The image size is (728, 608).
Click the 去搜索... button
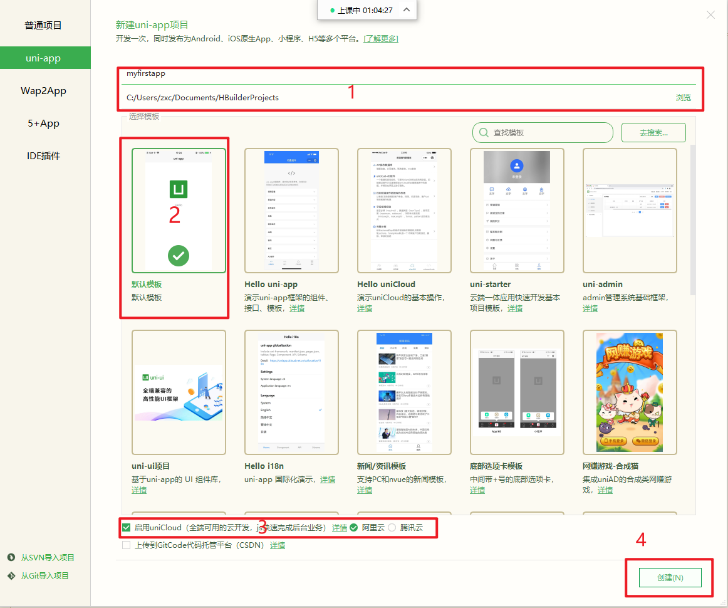click(653, 132)
